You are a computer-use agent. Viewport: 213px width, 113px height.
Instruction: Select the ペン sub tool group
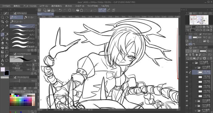point(16,18)
